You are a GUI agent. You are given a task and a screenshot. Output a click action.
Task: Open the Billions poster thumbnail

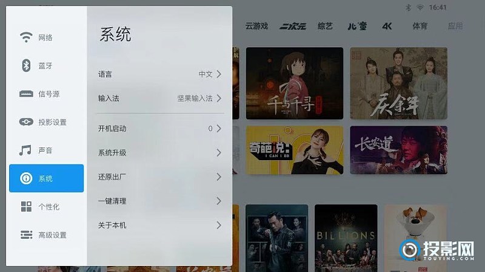pyautogui.click(x=346, y=238)
